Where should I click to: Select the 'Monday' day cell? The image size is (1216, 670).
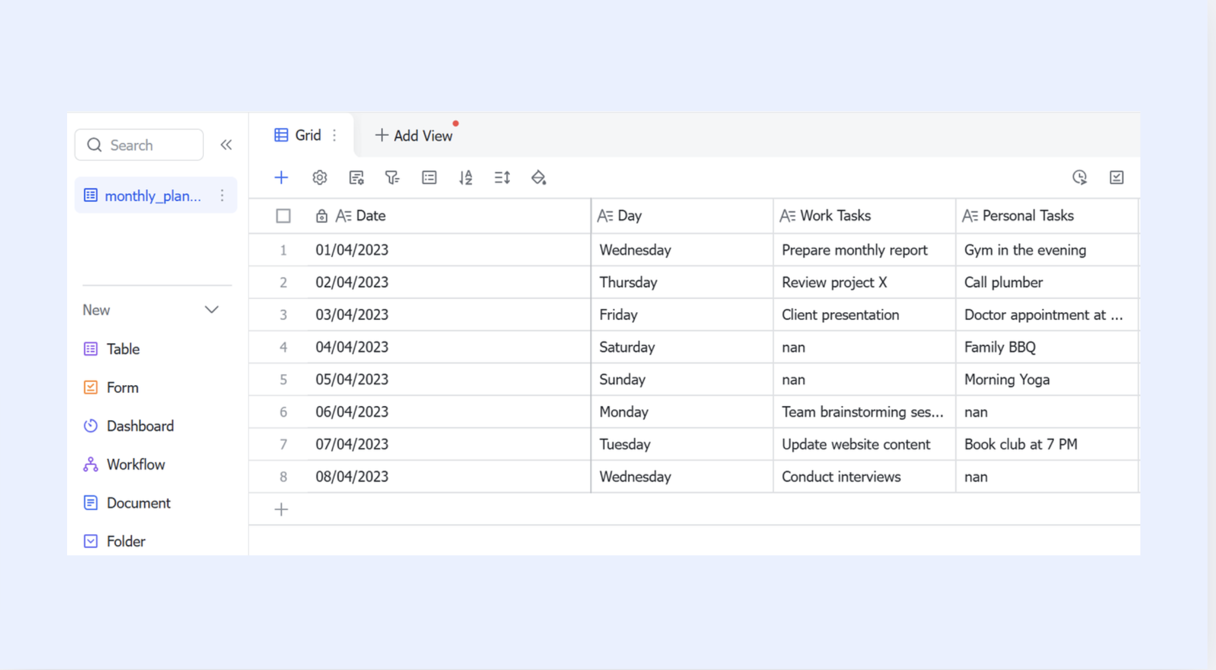(x=682, y=412)
